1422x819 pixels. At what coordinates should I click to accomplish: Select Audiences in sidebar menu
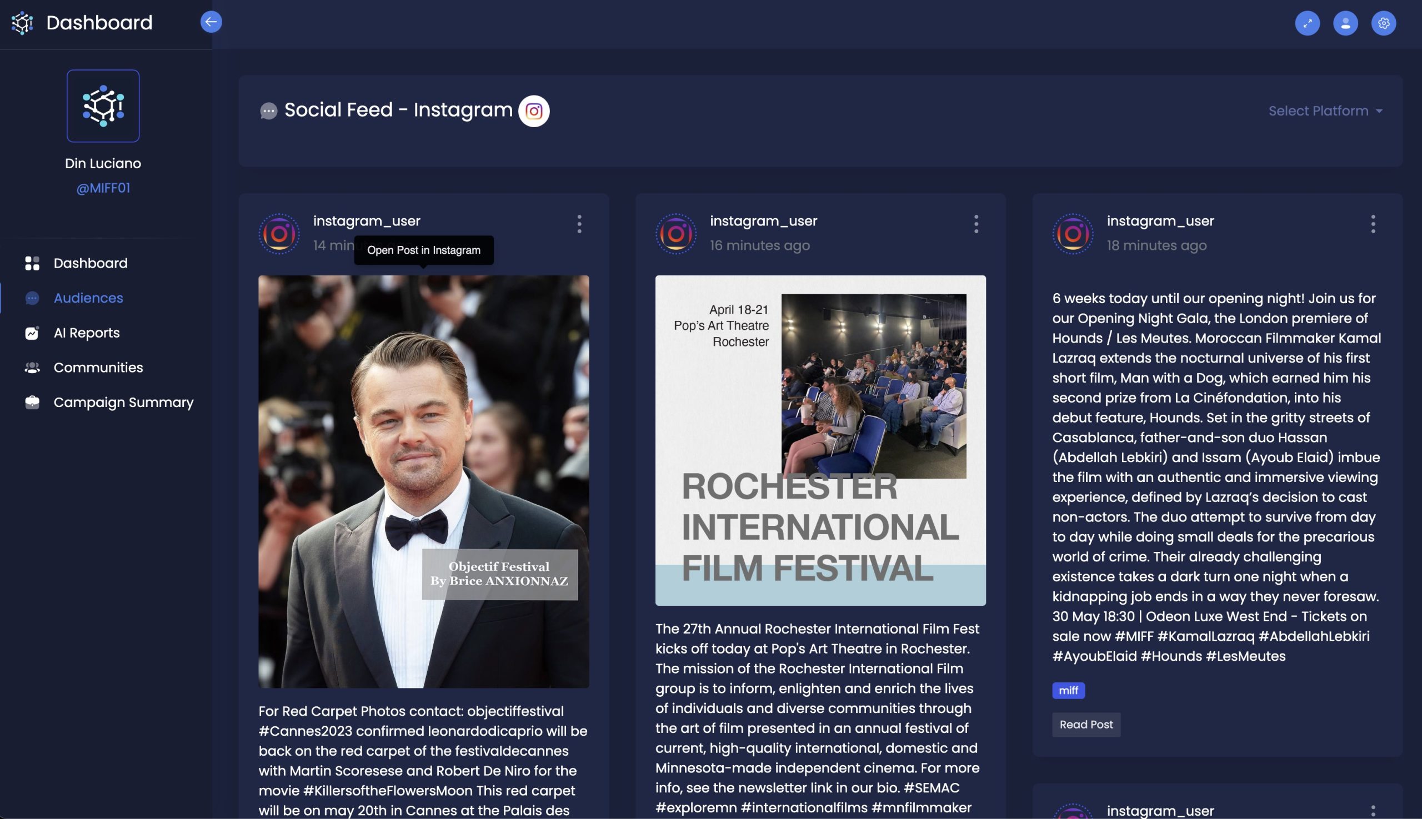click(x=88, y=298)
